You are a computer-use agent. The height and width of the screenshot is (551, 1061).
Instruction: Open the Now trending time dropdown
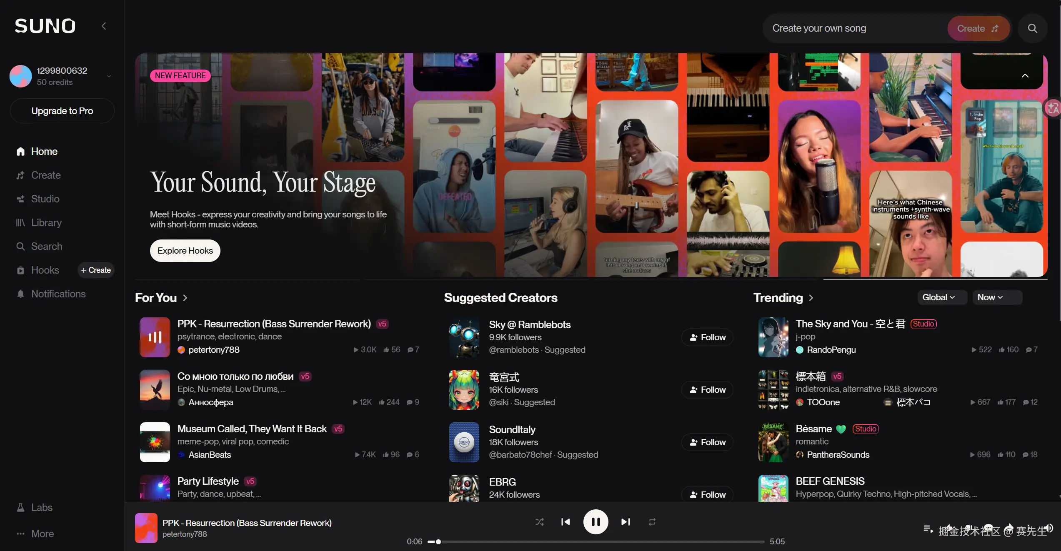coord(990,297)
